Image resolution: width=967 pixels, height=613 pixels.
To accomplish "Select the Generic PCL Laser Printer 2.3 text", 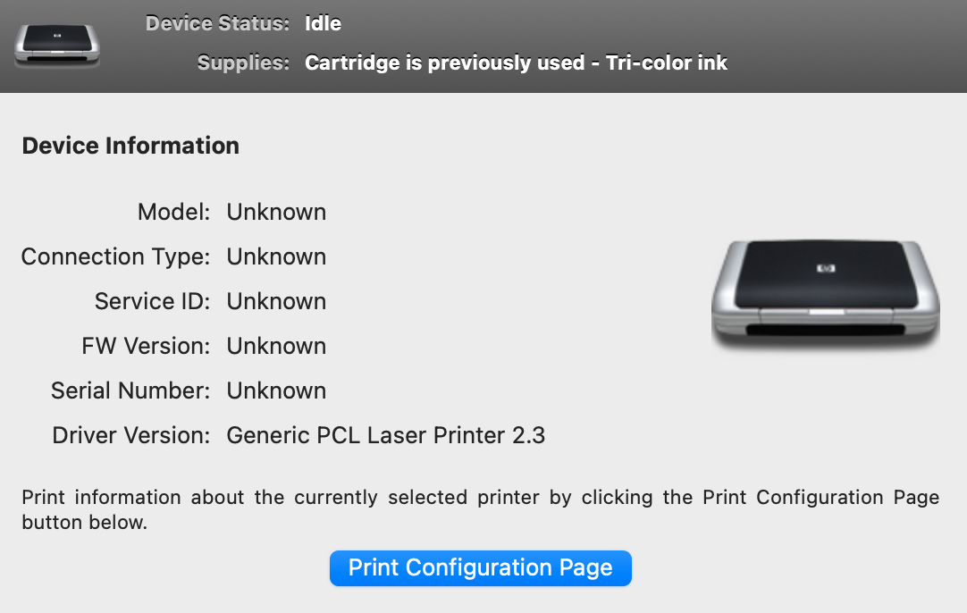I will (x=385, y=435).
